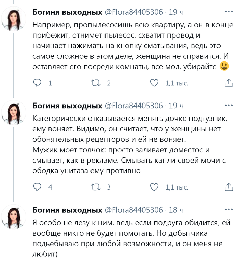Open more options on the second tweet
239x264 pixels.
(228, 106)
